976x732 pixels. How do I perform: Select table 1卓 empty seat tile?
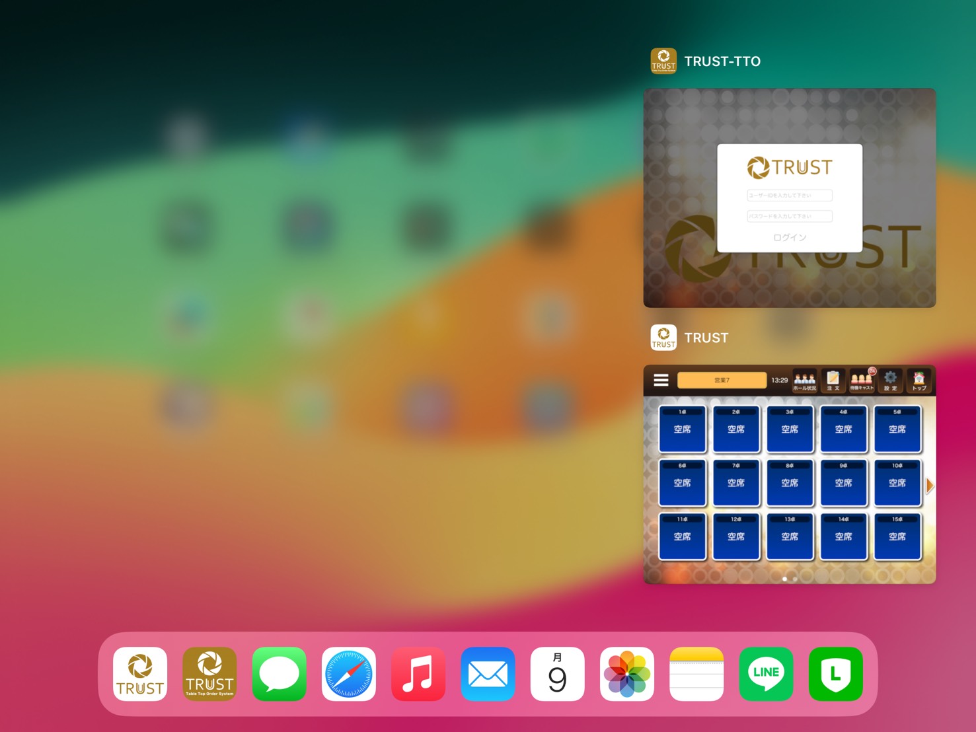682,429
